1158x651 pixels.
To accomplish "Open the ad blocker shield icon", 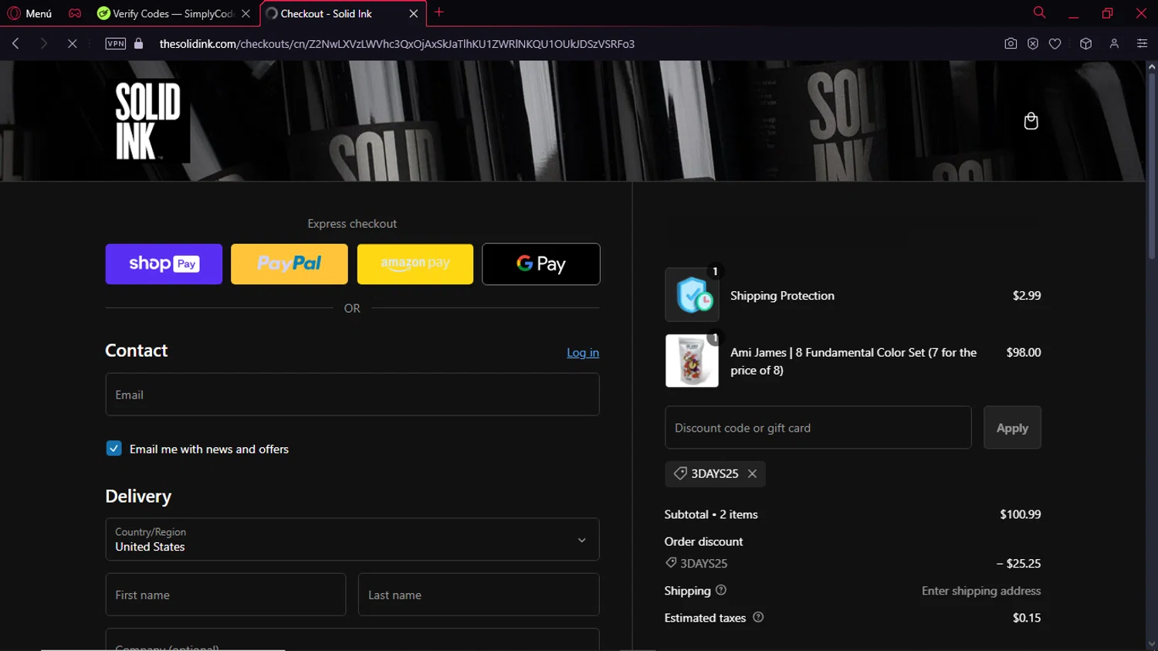I will click(x=1033, y=44).
